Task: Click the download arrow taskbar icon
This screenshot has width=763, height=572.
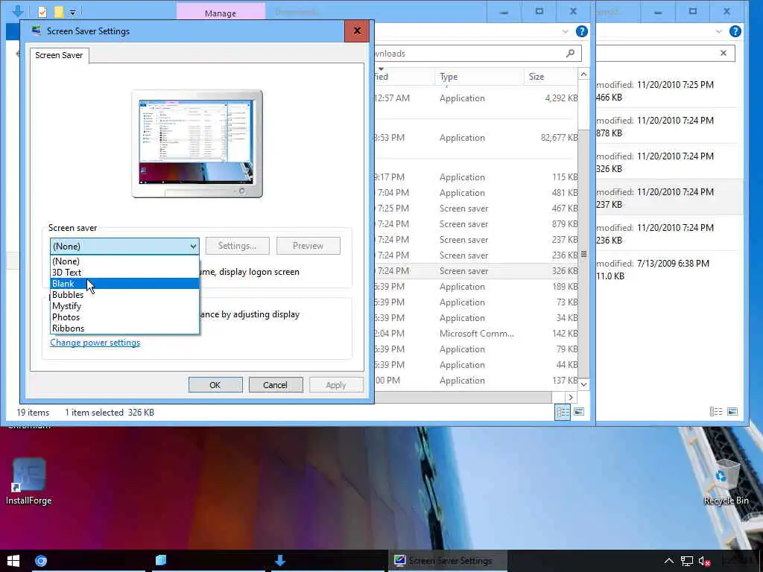Action: (x=280, y=560)
